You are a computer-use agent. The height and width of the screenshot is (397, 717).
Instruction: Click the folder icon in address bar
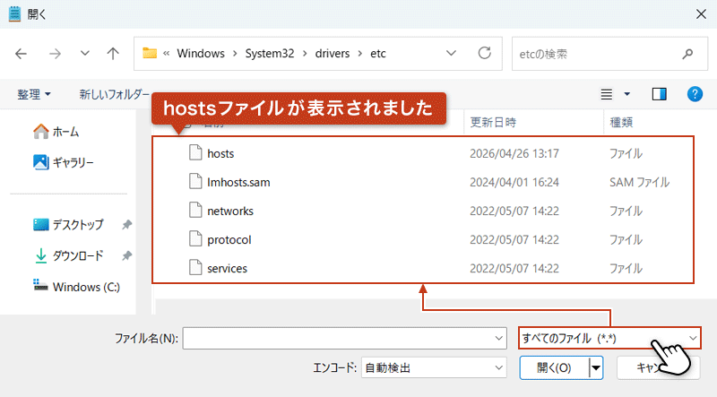click(x=150, y=53)
